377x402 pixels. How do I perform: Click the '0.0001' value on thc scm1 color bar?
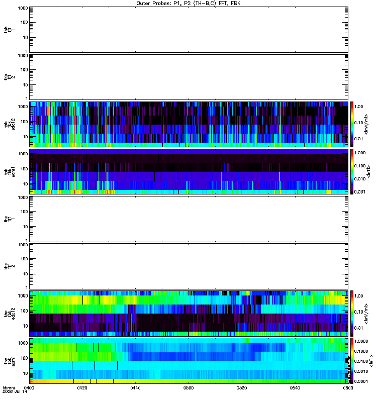coord(361,381)
